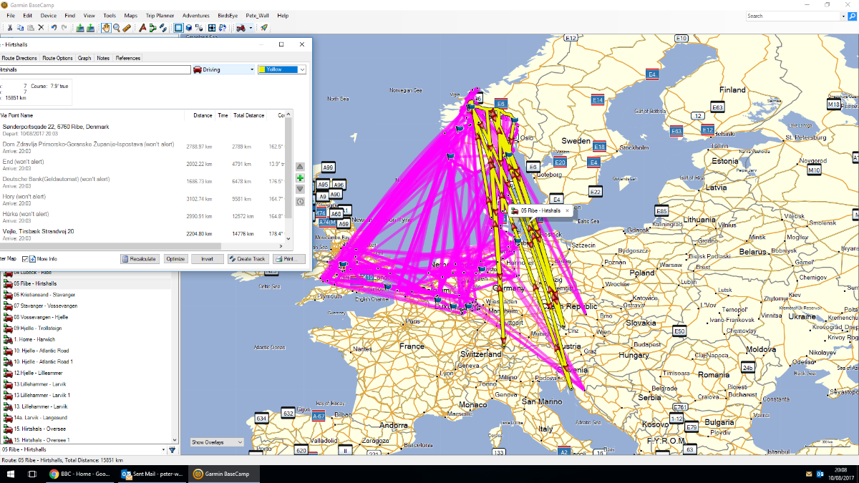Click the Recalculate button

pos(140,259)
